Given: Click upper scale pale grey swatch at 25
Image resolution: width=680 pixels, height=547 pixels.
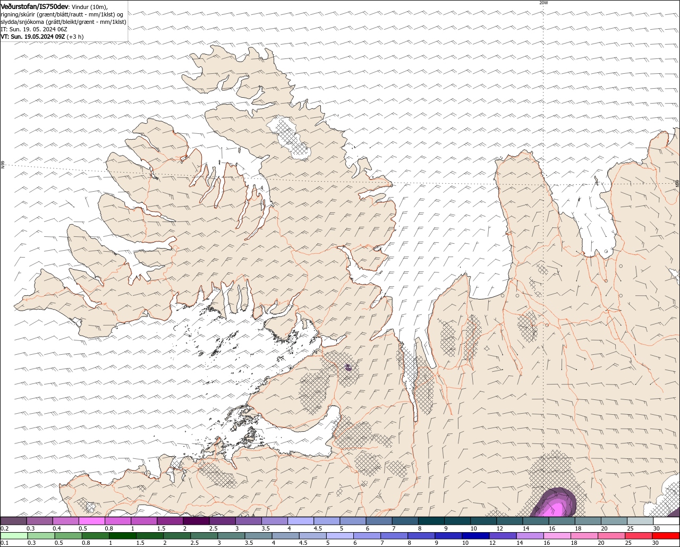Looking at the screenshot, I should tap(640, 521).
